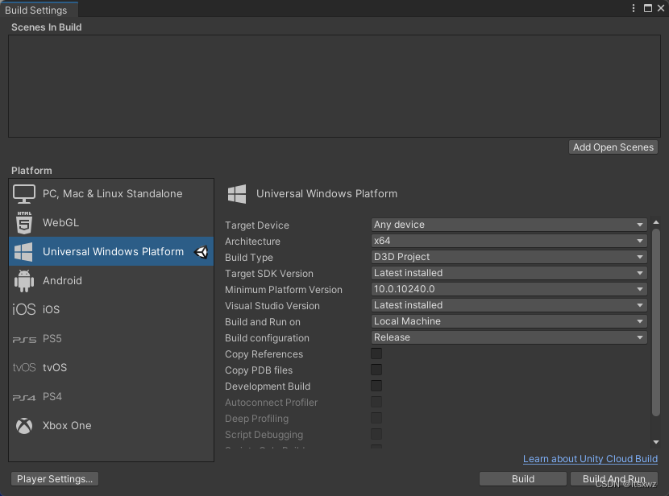Click the PS5 logo icon
This screenshot has width=669, height=496.
(24, 340)
